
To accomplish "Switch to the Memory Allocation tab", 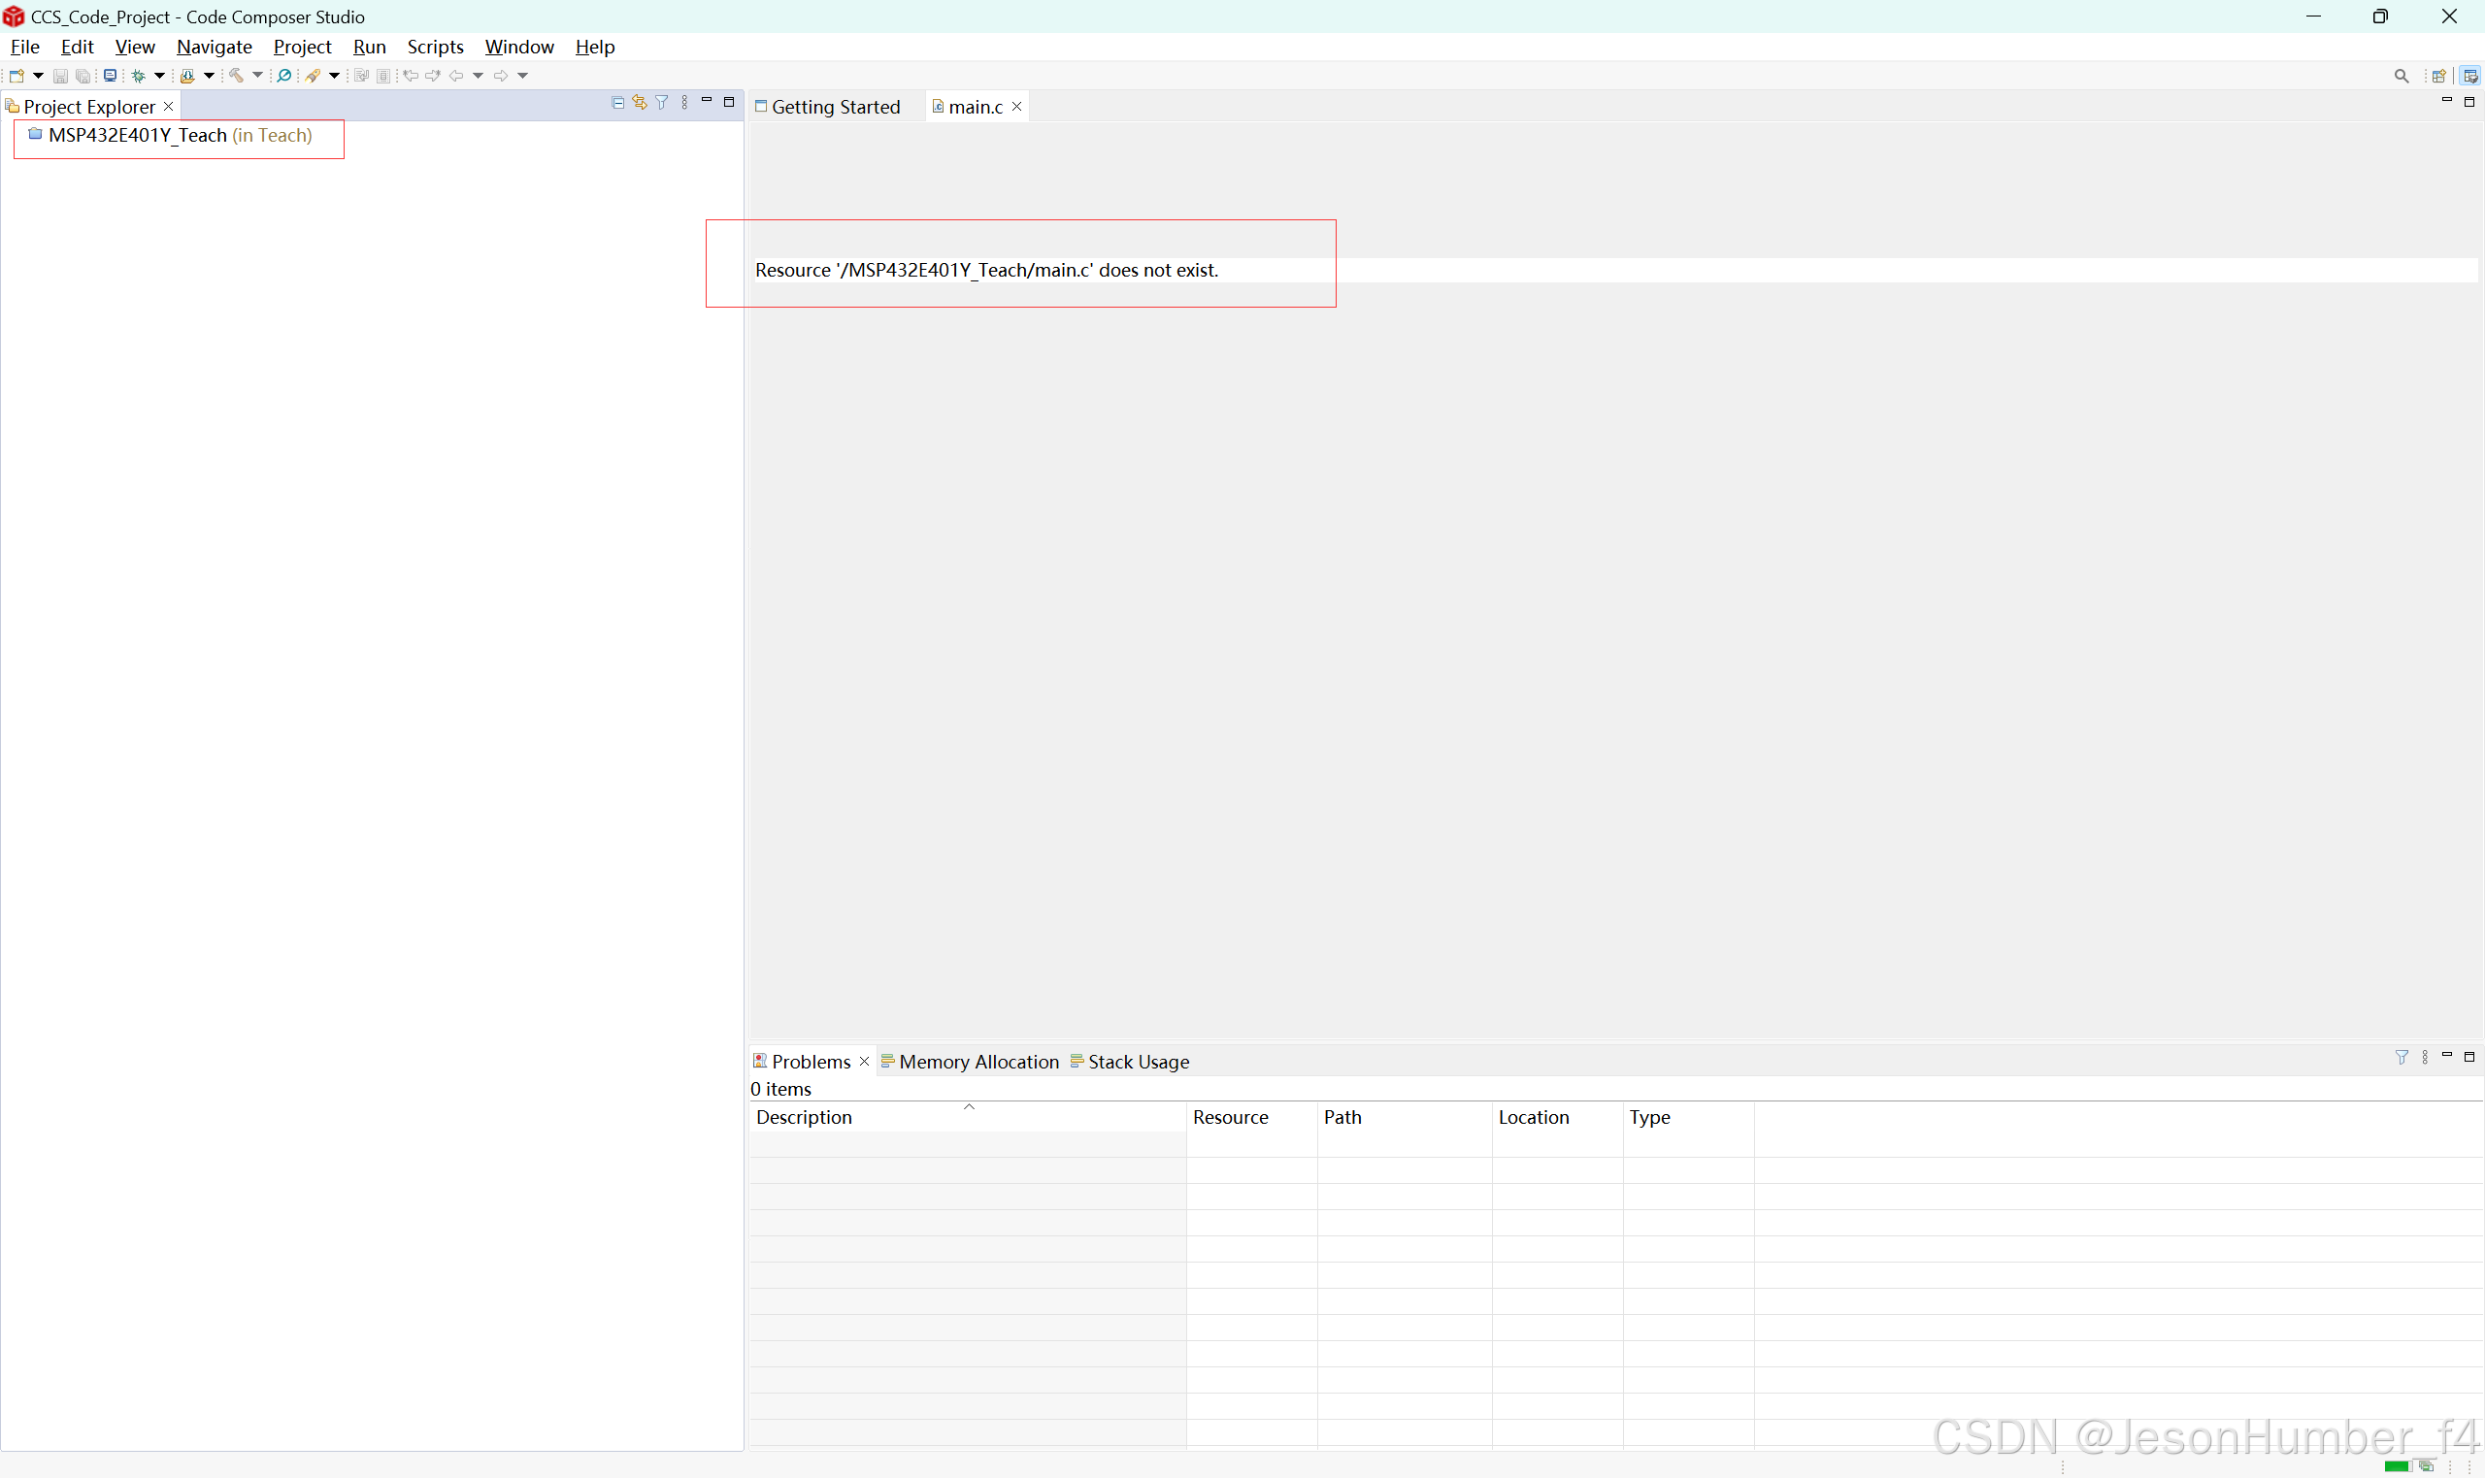I will (977, 1062).
